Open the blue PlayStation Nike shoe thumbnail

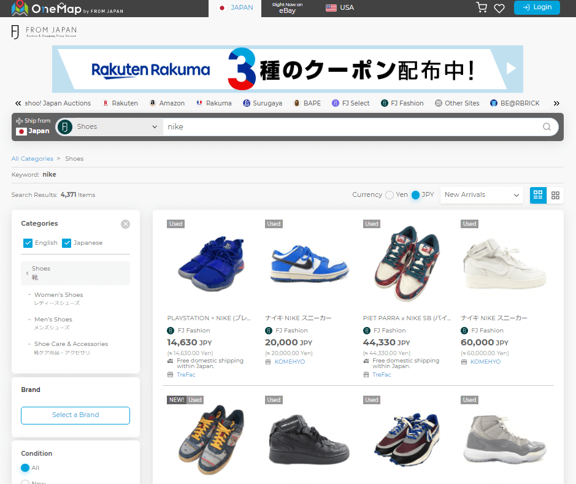tap(211, 264)
